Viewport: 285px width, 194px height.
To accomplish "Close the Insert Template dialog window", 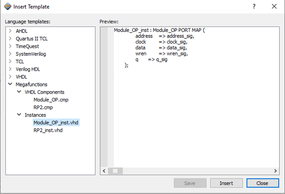I will click(x=274, y=7).
